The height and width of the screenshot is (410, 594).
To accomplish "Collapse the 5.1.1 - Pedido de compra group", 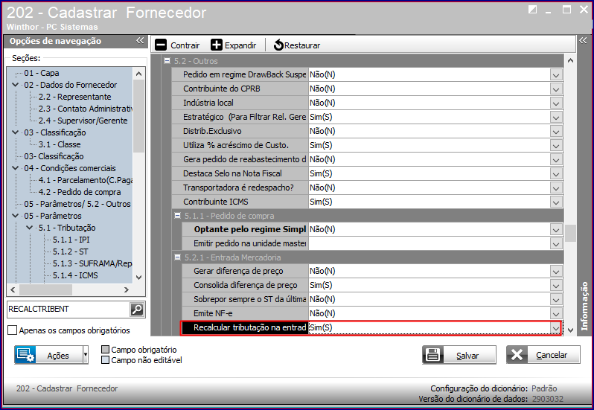I will (x=177, y=215).
